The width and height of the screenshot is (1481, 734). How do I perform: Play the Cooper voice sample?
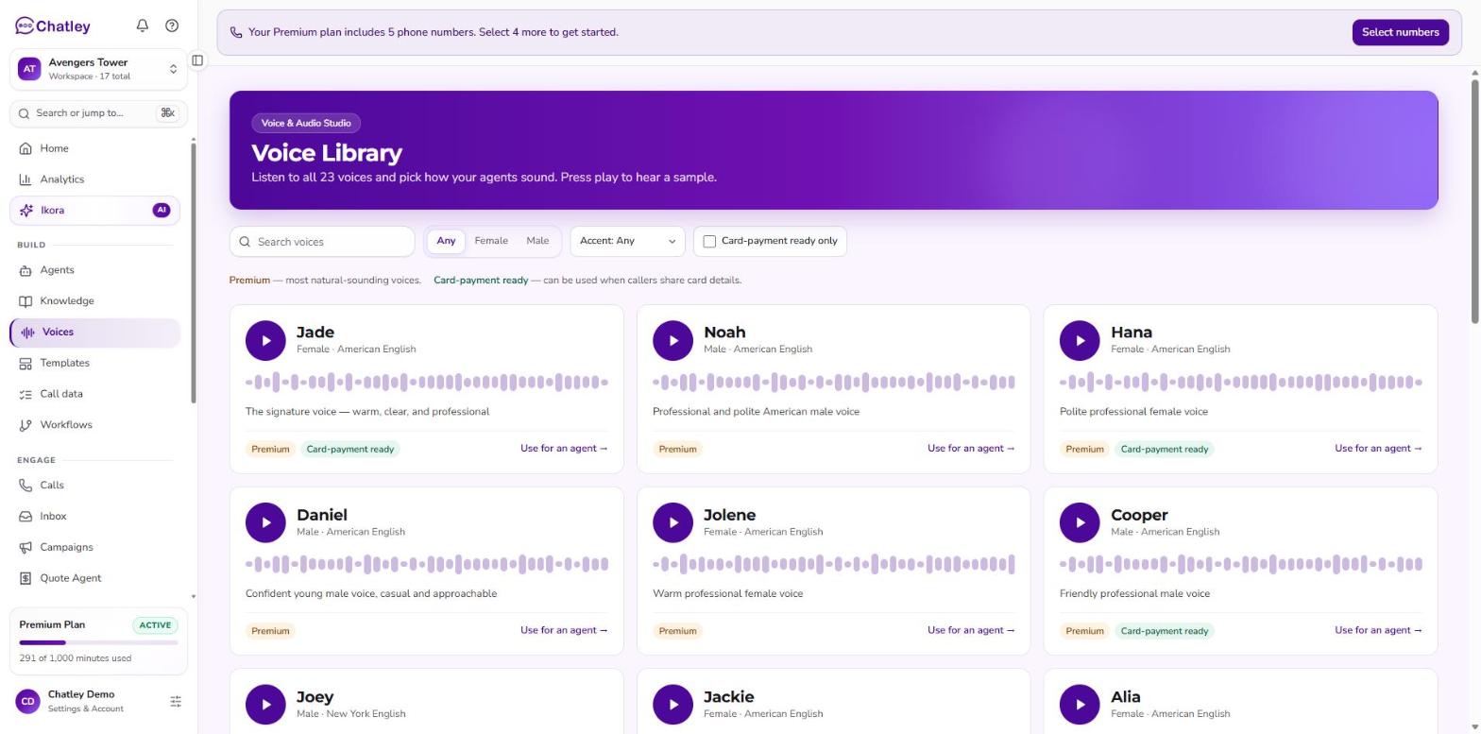tap(1080, 522)
